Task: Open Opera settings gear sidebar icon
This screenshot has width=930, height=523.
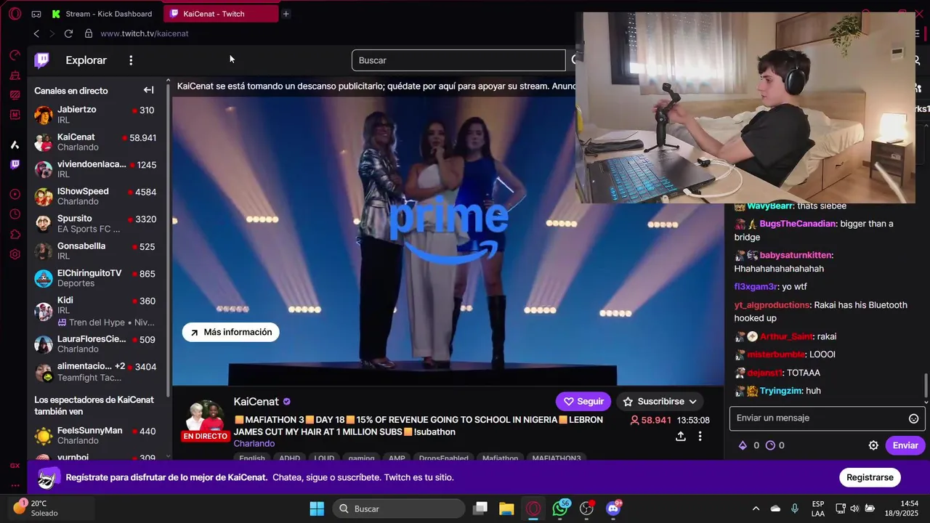Action: click(15, 254)
